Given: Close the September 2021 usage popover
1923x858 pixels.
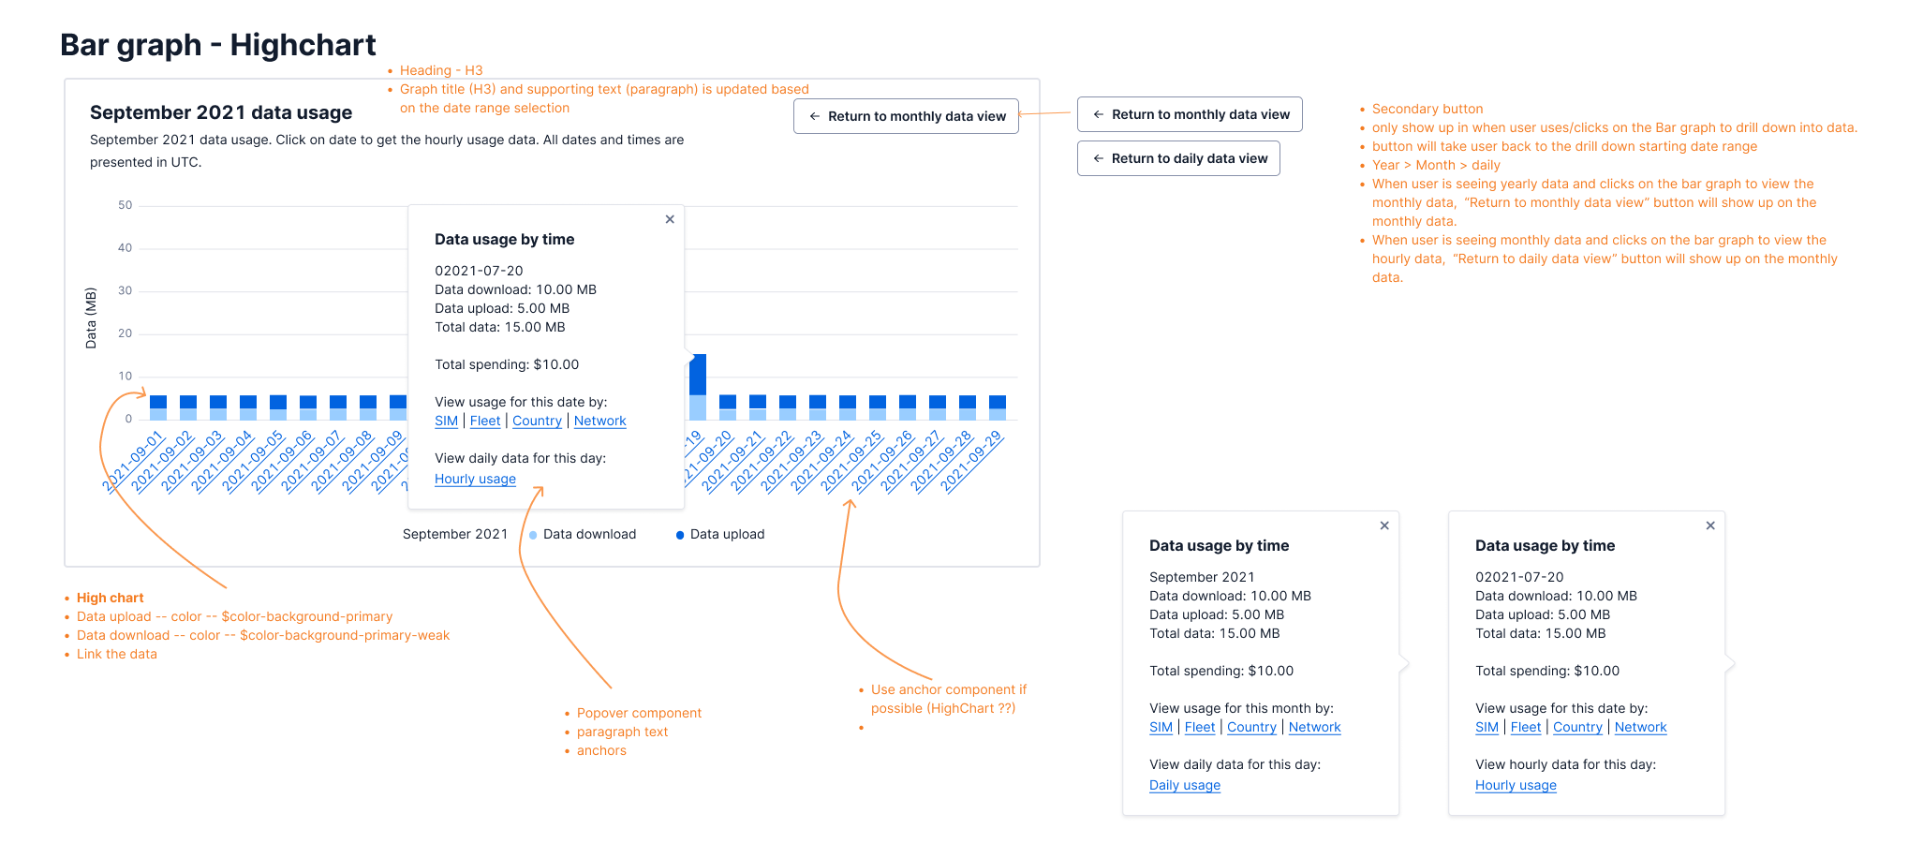Looking at the screenshot, I should 1384,525.
